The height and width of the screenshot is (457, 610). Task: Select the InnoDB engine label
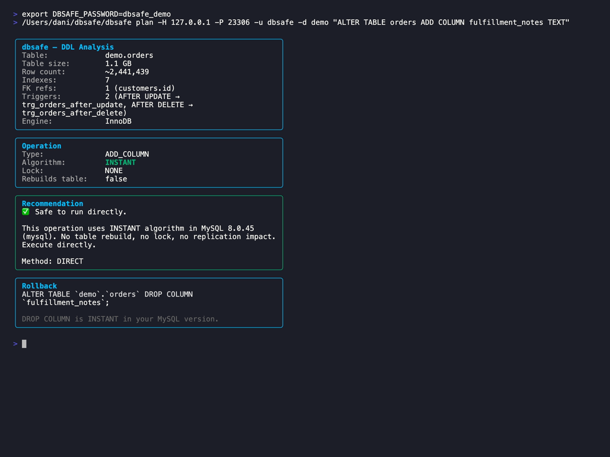118,121
